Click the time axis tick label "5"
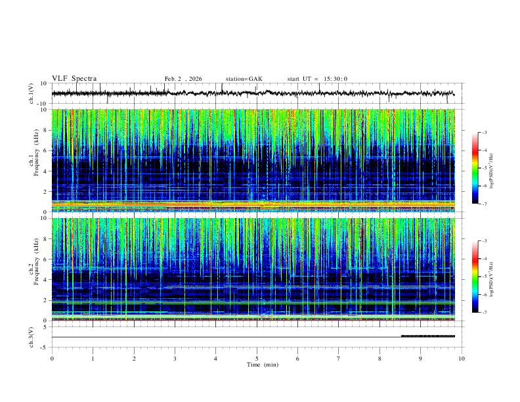Viewport: 520px width, 402px height. pos(257,359)
